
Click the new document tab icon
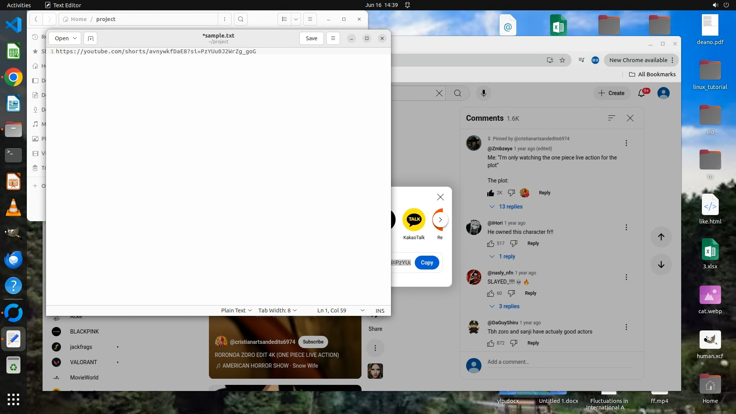click(x=90, y=38)
